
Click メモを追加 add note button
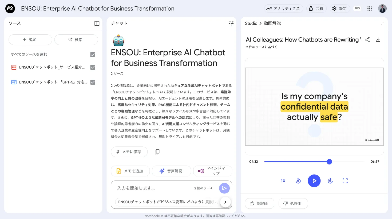[130, 171]
